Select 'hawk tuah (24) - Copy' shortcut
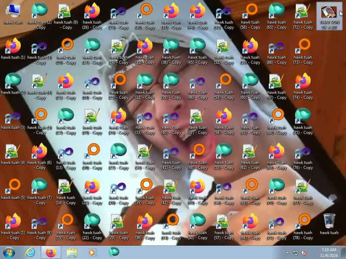This screenshot has width=346, height=259. coord(119,52)
